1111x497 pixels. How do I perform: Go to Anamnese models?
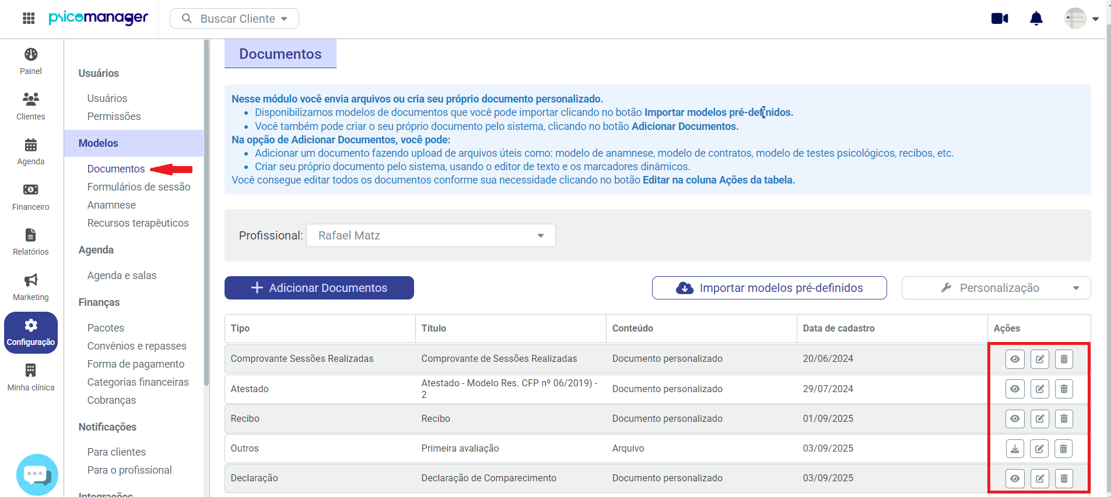(x=111, y=205)
